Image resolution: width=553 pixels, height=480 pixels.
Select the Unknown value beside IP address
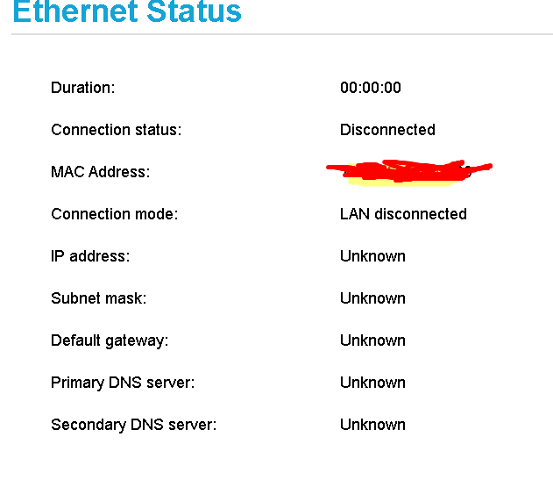click(372, 256)
